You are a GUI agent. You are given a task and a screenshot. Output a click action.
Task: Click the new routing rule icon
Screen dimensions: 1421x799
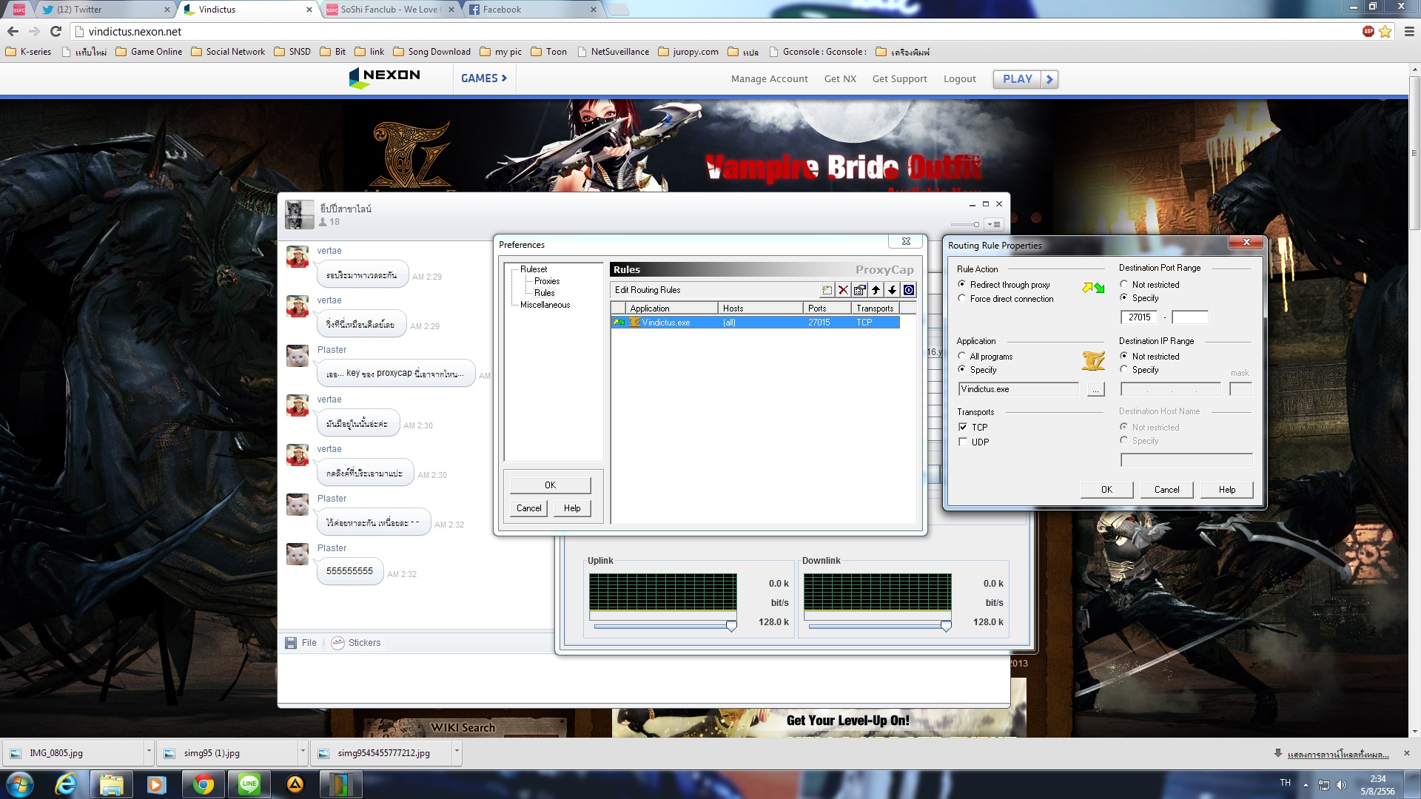pyautogui.click(x=827, y=290)
